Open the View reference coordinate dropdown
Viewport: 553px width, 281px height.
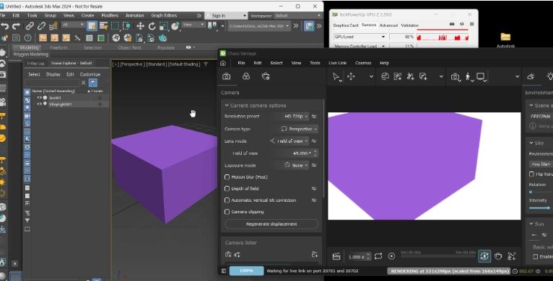tap(193, 24)
